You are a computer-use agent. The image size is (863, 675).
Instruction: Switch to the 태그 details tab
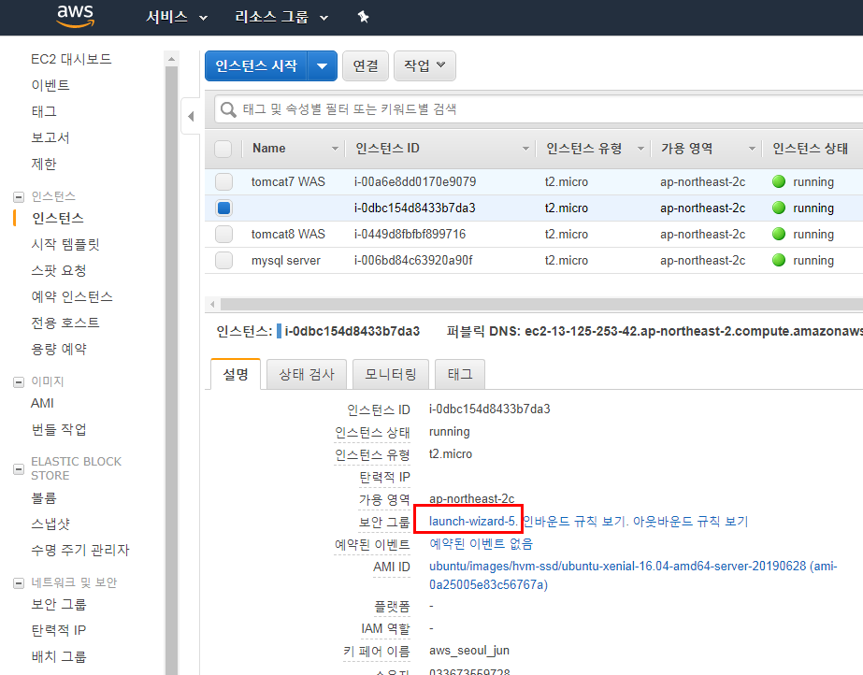coord(460,374)
